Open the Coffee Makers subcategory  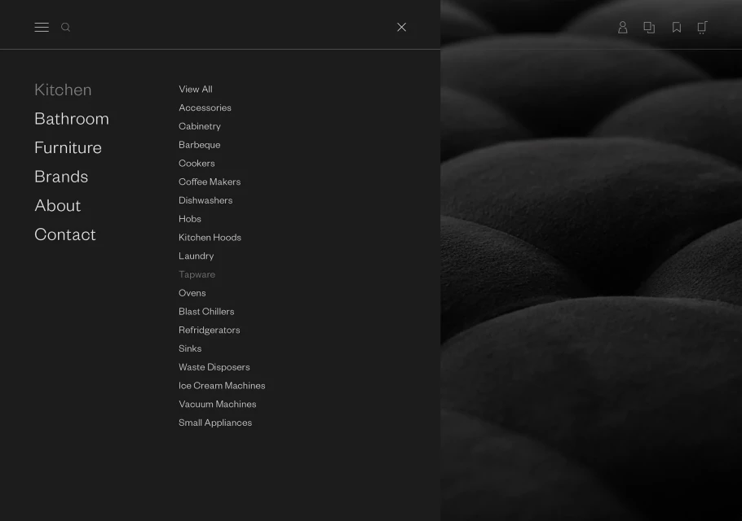[x=210, y=182]
